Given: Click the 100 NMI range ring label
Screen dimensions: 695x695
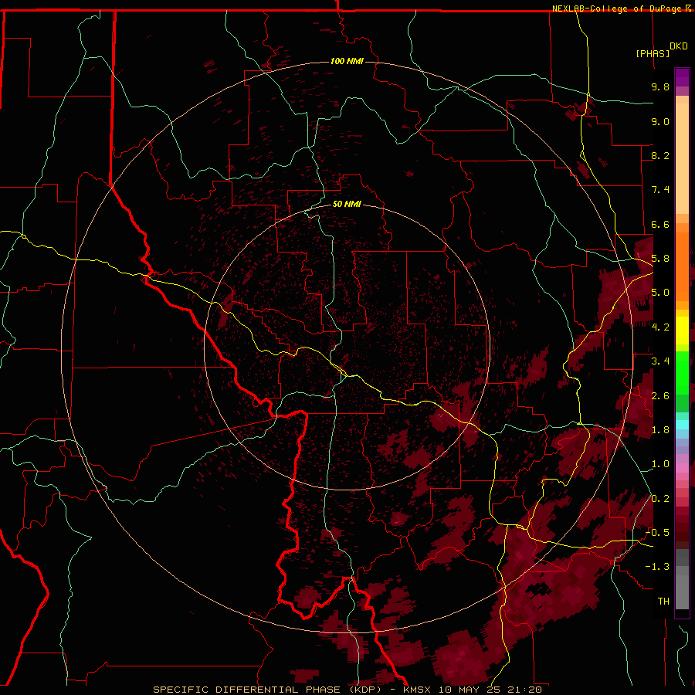Looking at the screenshot, I should pos(347,61).
